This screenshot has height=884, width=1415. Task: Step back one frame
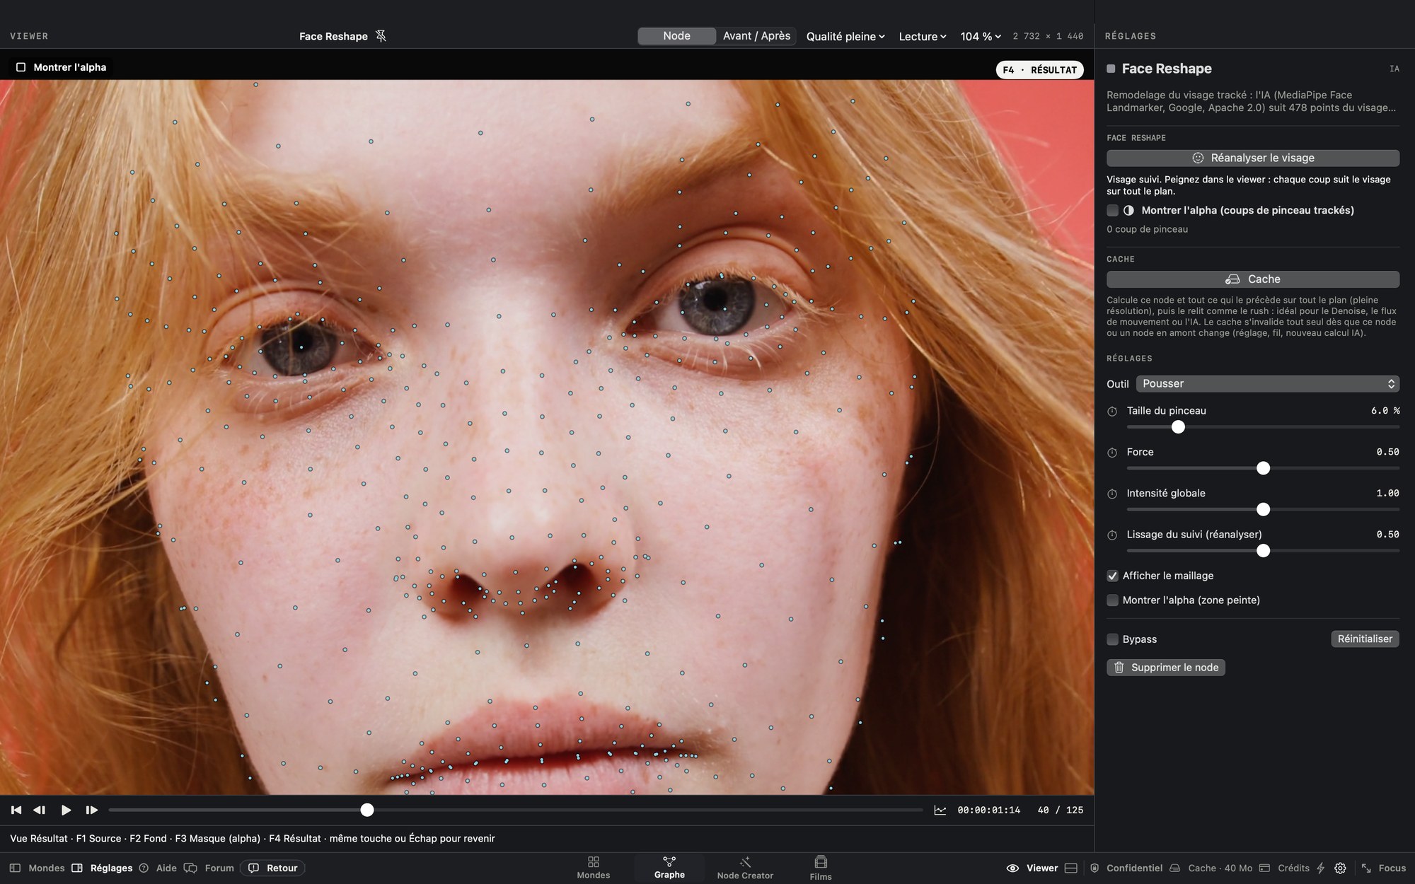click(x=40, y=810)
